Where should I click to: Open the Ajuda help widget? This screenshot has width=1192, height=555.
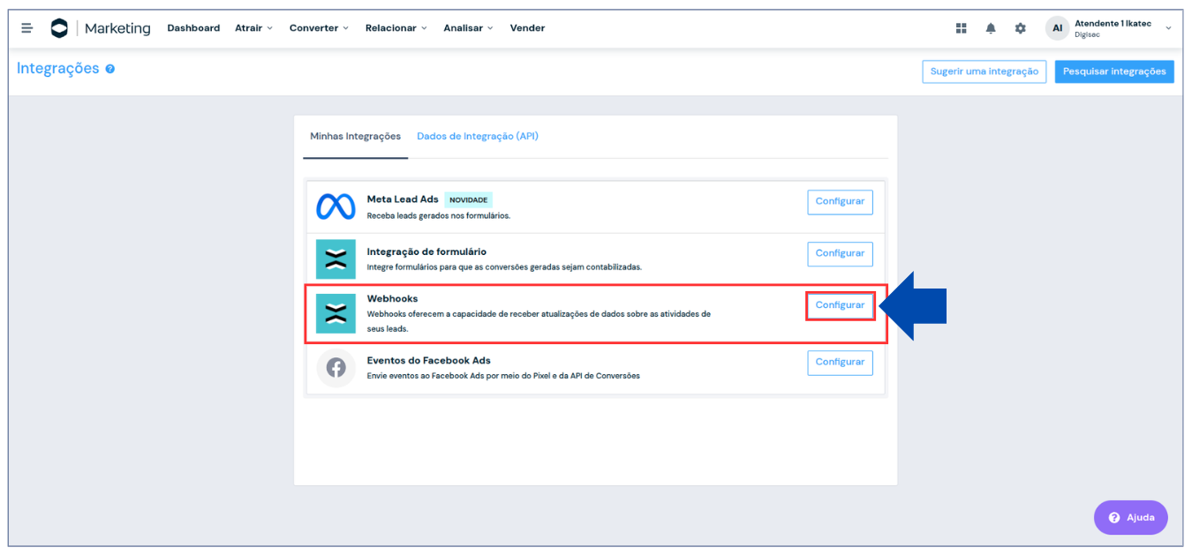click(x=1131, y=518)
